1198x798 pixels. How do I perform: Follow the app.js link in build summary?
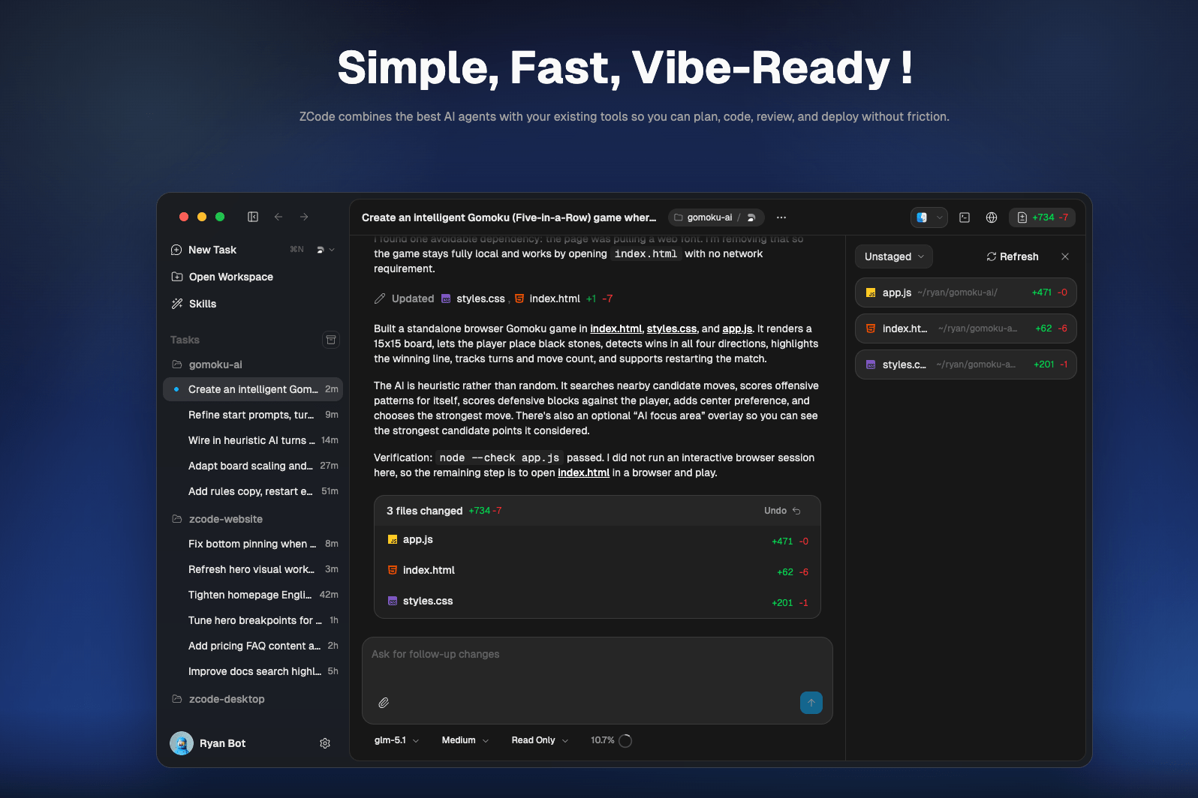tap(737, 328)
